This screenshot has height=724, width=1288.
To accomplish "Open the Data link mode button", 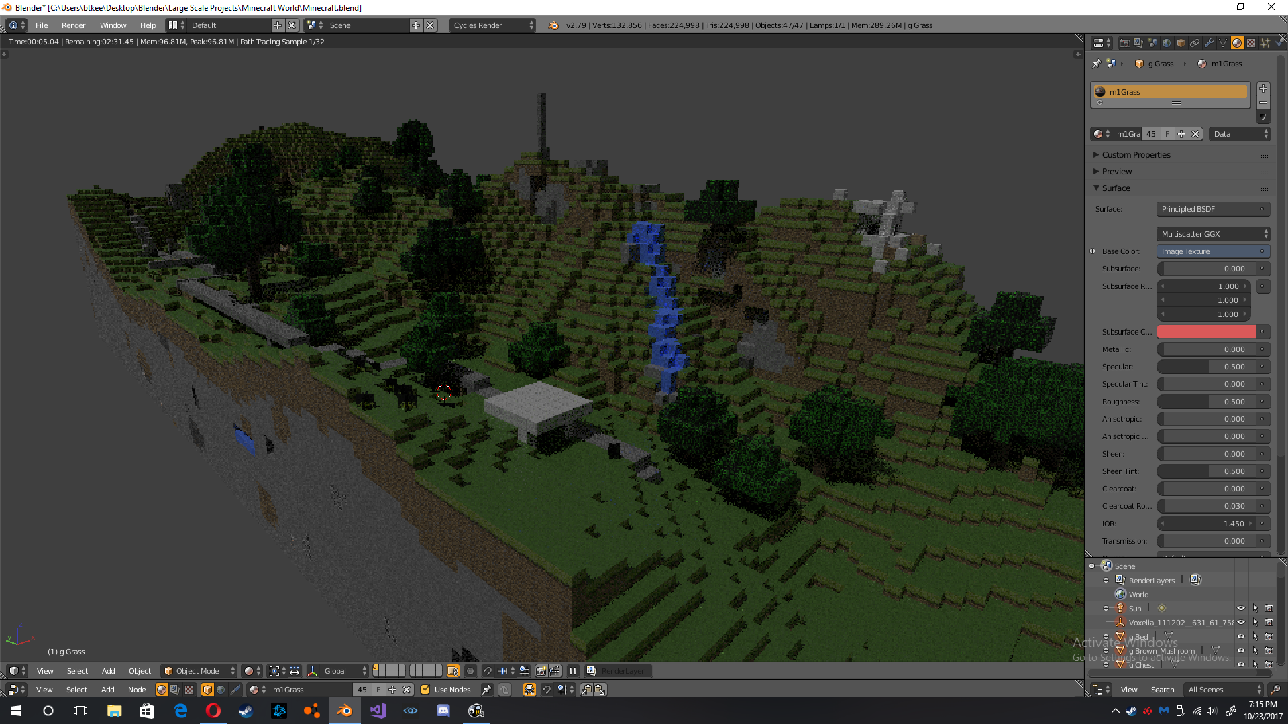I will coord(1240,134).
